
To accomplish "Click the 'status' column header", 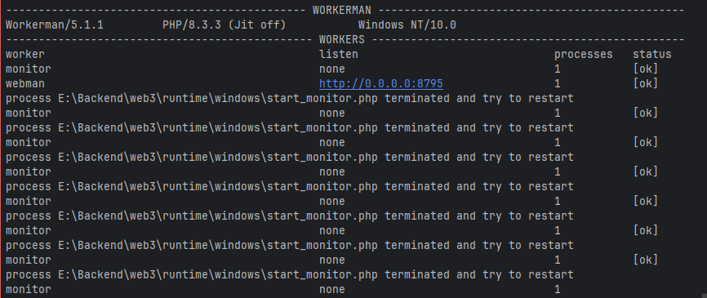I will pos(652,55).
